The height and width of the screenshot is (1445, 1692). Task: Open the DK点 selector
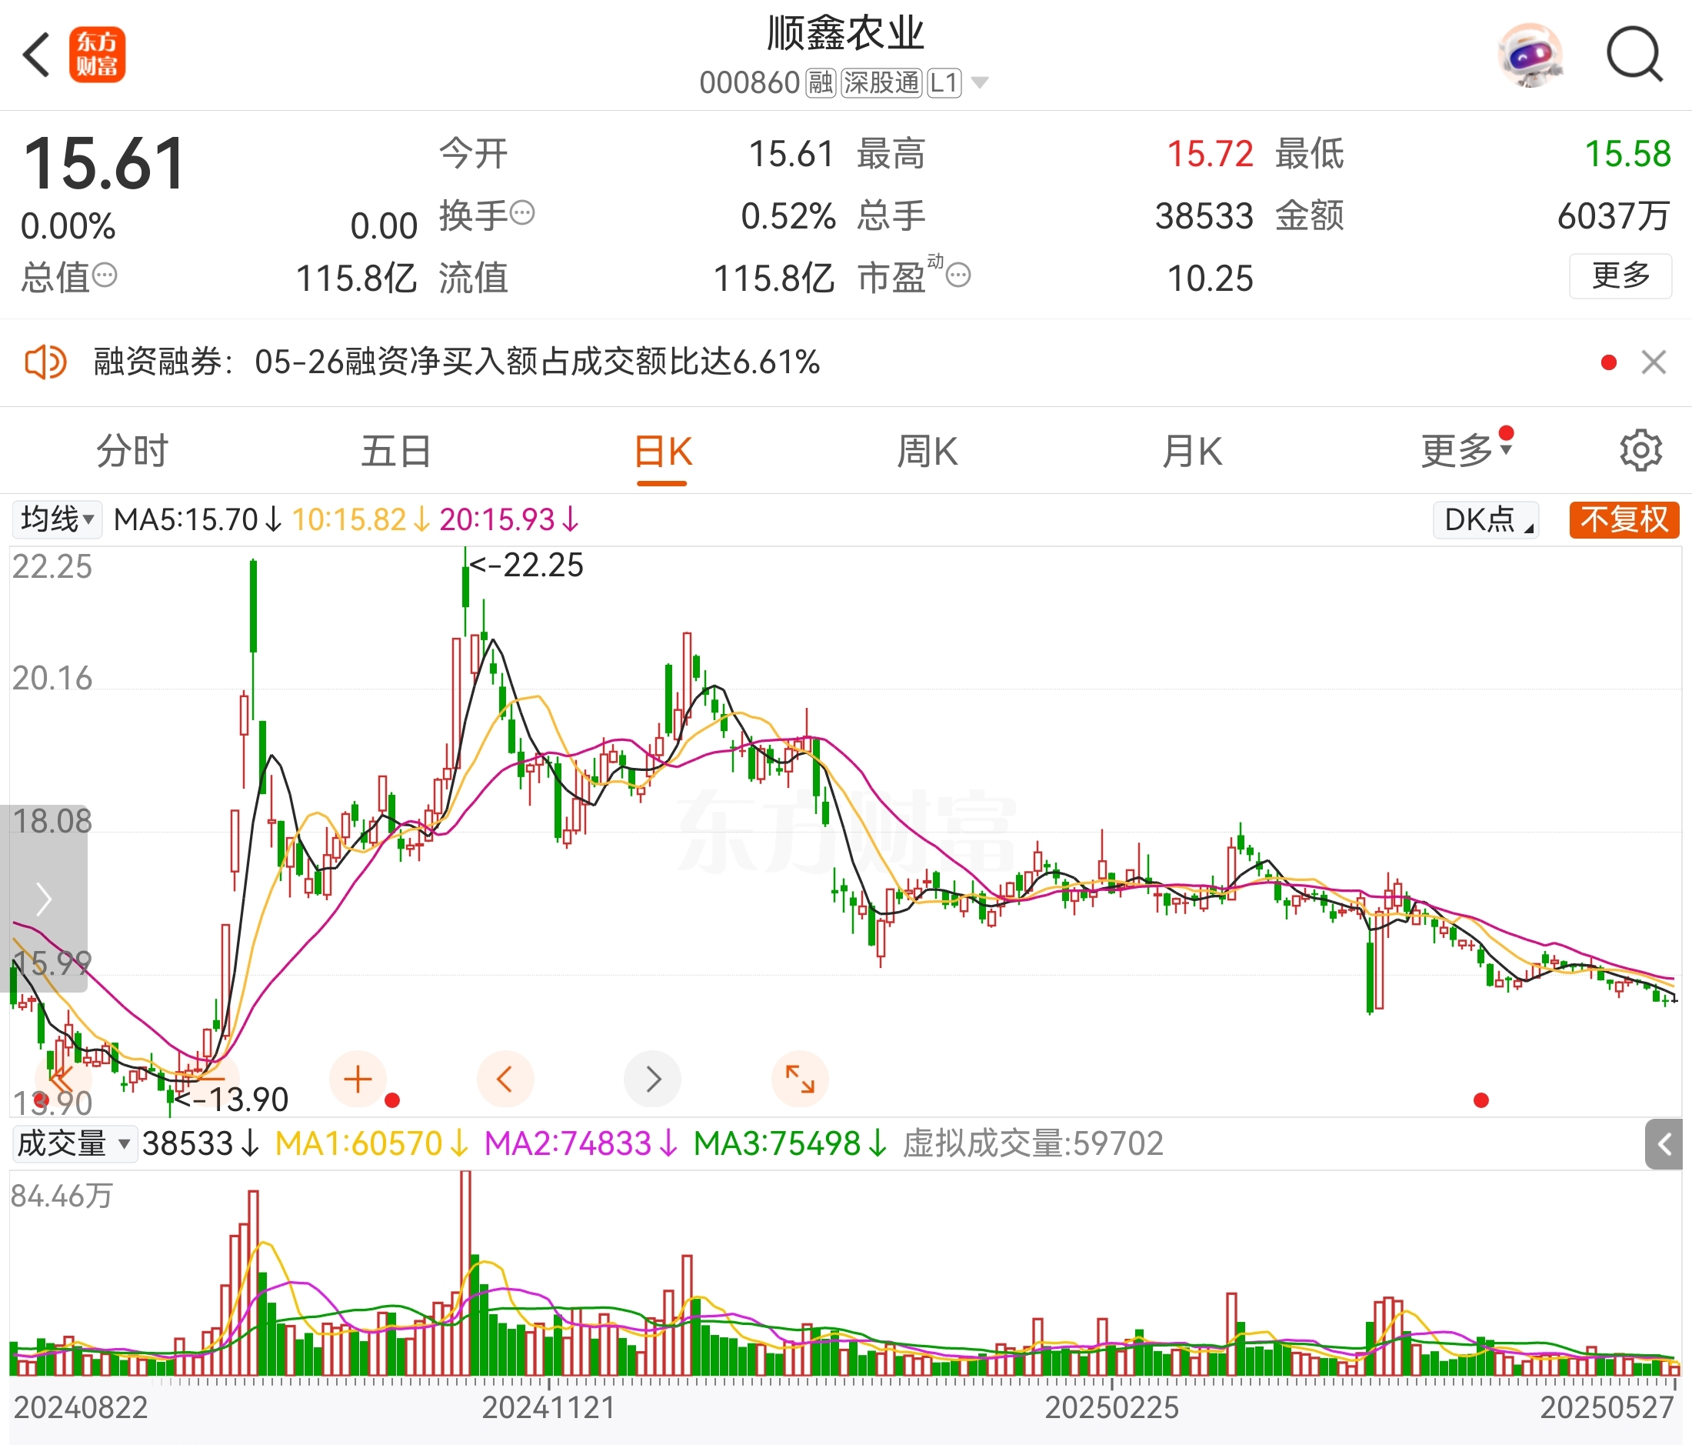[1486, 519]
